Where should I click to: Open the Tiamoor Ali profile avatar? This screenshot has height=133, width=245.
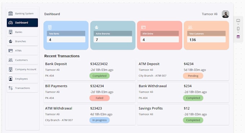pyautogui.click(x=226, y=14)
